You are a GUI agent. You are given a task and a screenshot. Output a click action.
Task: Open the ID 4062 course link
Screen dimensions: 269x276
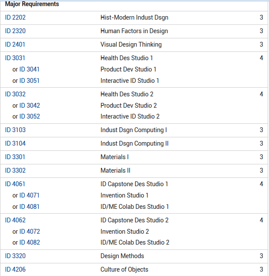pyautogui.click(x=15, y=220)
